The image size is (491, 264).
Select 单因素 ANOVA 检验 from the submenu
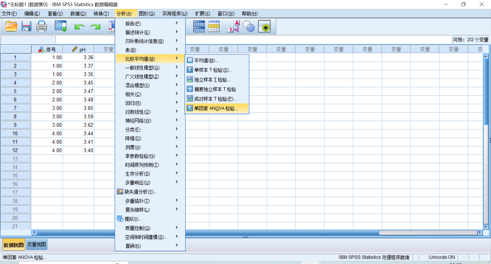pos(216,108)
